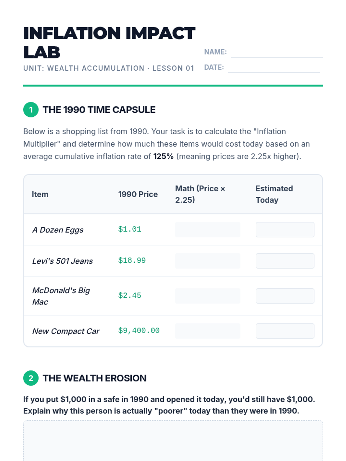Click the Inflation Impact Lab title
This screenshot has height=461, width=346.
pyautogui.click(x=109, y=43)
